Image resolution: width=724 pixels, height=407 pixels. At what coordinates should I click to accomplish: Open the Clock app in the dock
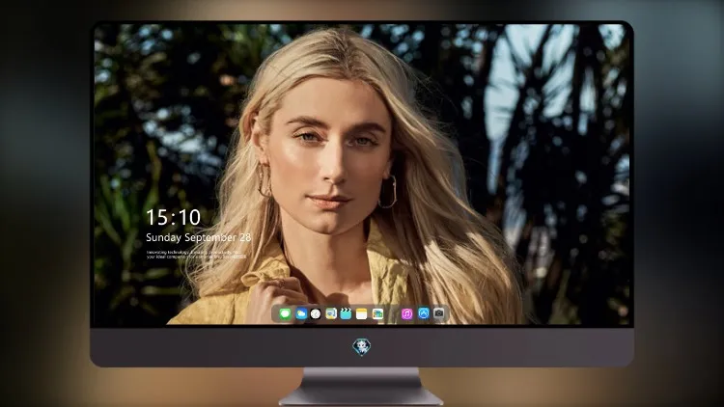pos(316,314)
